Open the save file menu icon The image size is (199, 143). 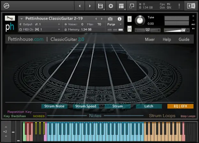click(101, 6)
